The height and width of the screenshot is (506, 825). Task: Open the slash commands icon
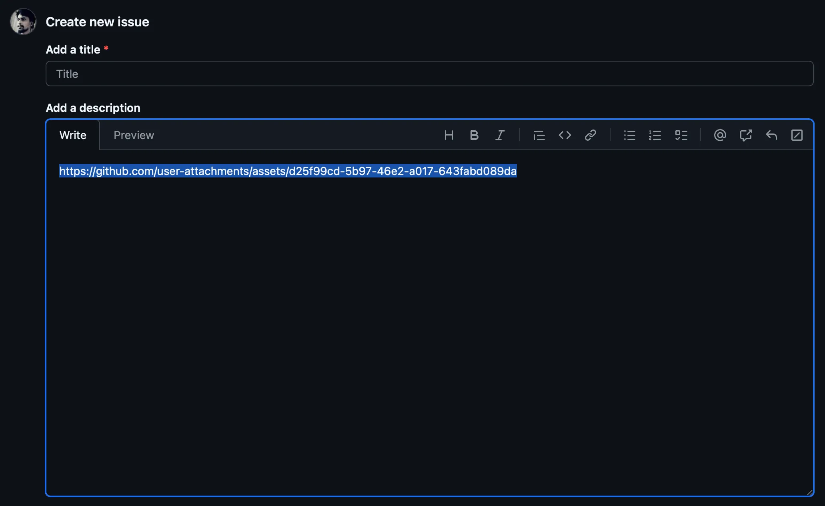pyautogui.click(x=797, y=135)
